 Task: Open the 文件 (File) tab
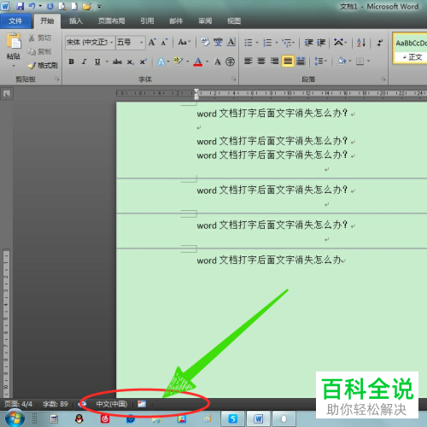[15, 20]
